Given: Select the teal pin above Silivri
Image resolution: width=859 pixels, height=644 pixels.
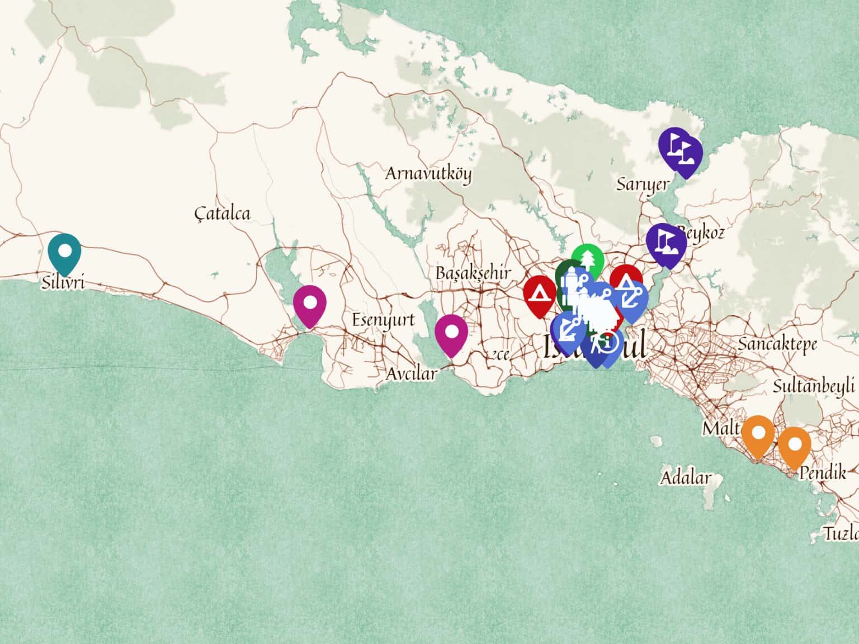Looking at the screenshot, I should pos(64,253).
